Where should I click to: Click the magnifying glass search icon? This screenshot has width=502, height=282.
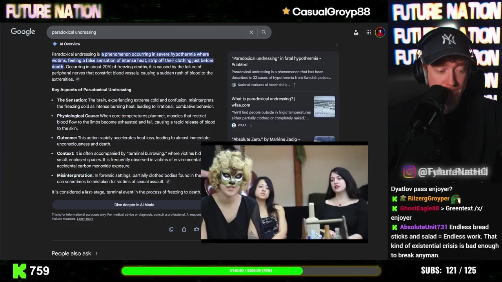(x=264, y=32)
